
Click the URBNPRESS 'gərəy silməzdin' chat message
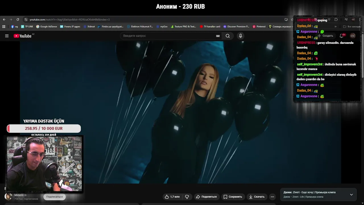coord(325,45)
